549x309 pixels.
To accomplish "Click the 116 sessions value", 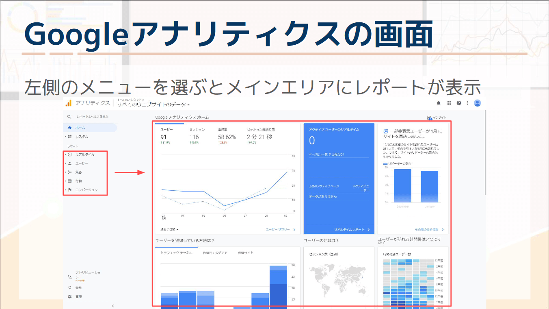I will (194, 137).
